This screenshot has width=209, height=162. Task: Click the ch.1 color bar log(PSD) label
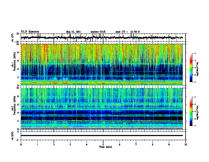[x=198, y=69]
